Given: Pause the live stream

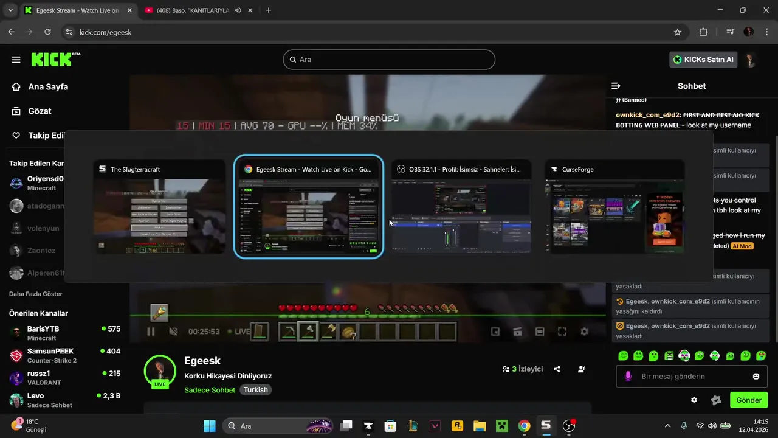Looking at the screenshot, I should coord(151,332).
